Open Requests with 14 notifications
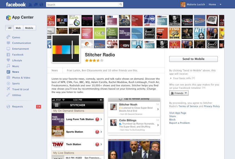This screenshot has height=159, width=235. [17, 107]
